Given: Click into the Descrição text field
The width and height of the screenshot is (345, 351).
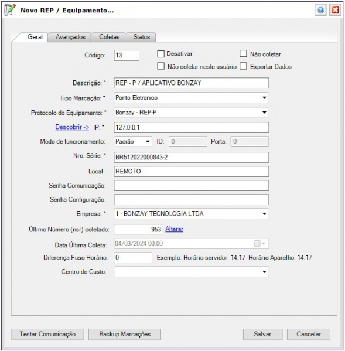Looking at the screenshot, I should coord(192,83).
